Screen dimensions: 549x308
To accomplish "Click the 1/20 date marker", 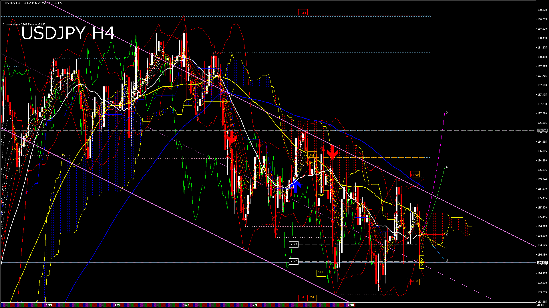I will (x=118, y=305).
